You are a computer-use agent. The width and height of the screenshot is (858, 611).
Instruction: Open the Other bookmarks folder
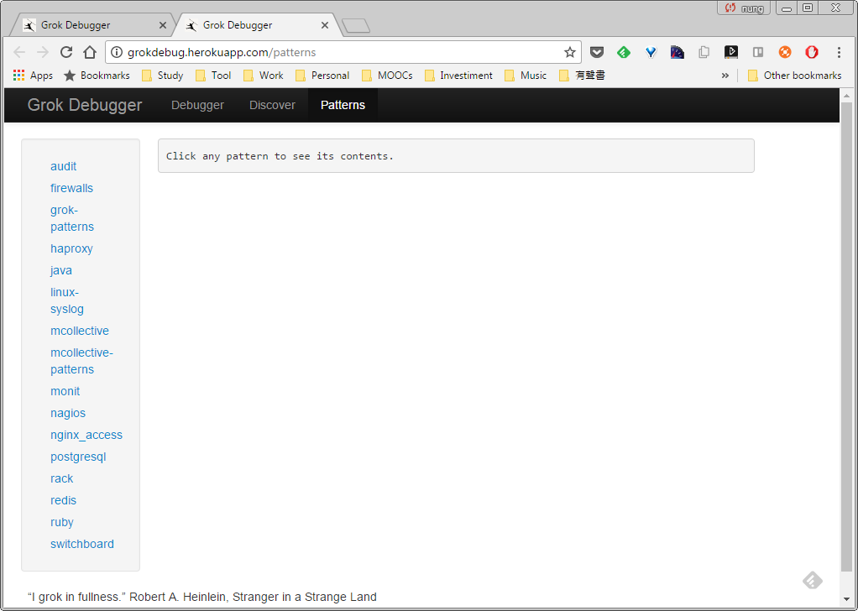[794, 76]
